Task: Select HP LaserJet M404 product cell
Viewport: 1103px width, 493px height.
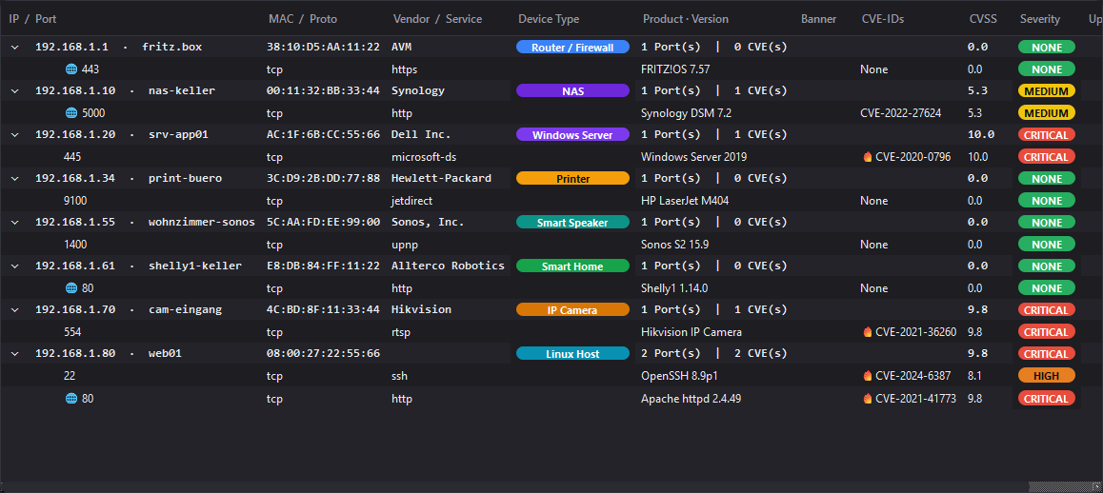Action: 687,201
